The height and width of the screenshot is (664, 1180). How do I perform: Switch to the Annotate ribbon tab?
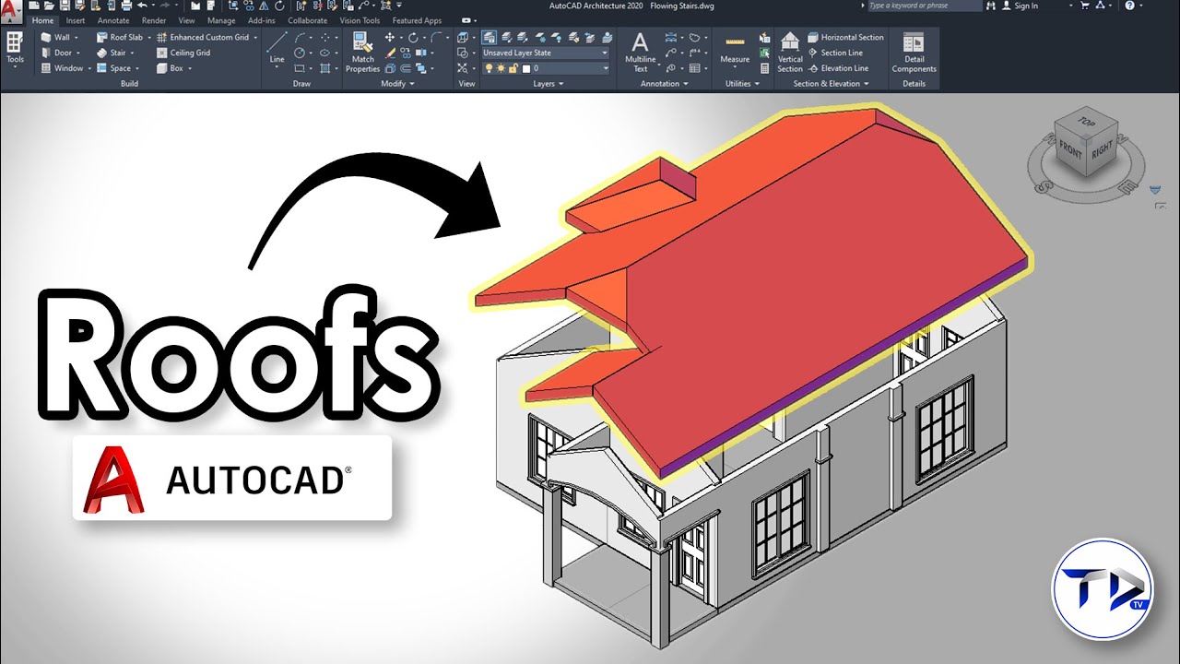(x=113, y=20)
